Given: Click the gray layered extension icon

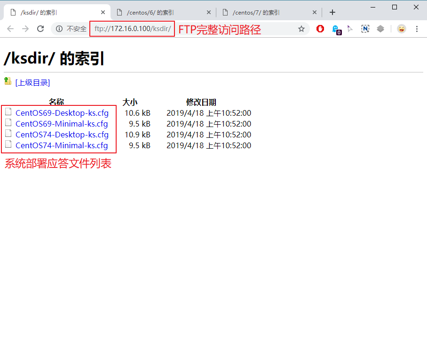Looking at the screenshot, I should 380,29.
